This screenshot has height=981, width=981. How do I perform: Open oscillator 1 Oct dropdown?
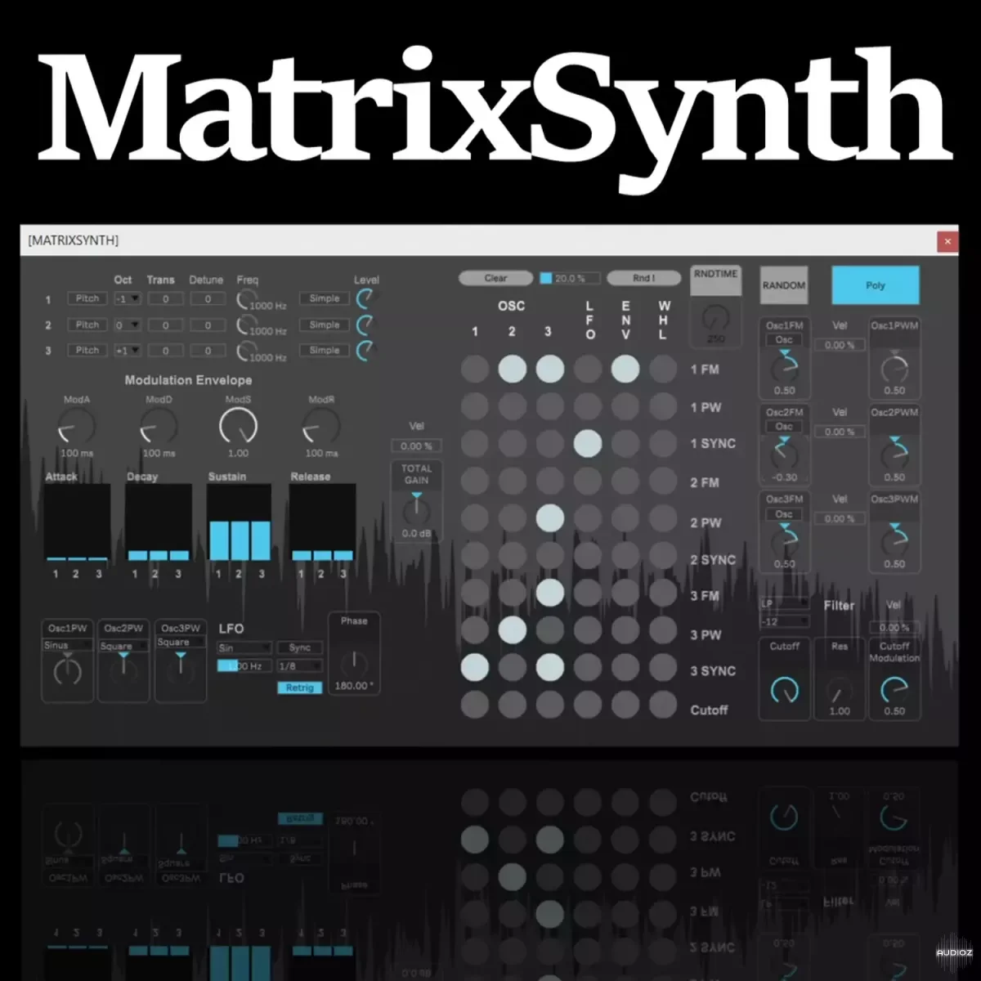pos(127,299)
